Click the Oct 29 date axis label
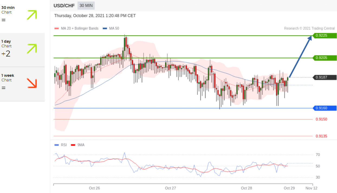Image resolution: width=337 pixels, height=193 pixels. click(x=289, y=188)
